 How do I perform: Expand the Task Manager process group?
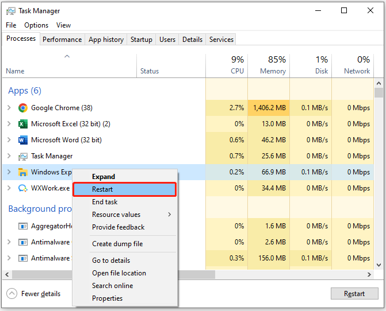[9, 156]
